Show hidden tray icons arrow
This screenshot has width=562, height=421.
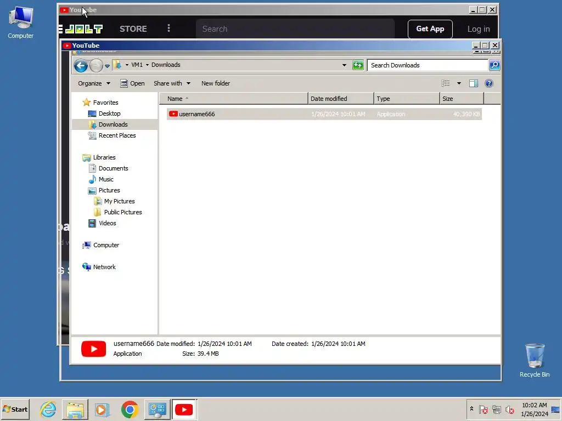[x=471, y=409]
